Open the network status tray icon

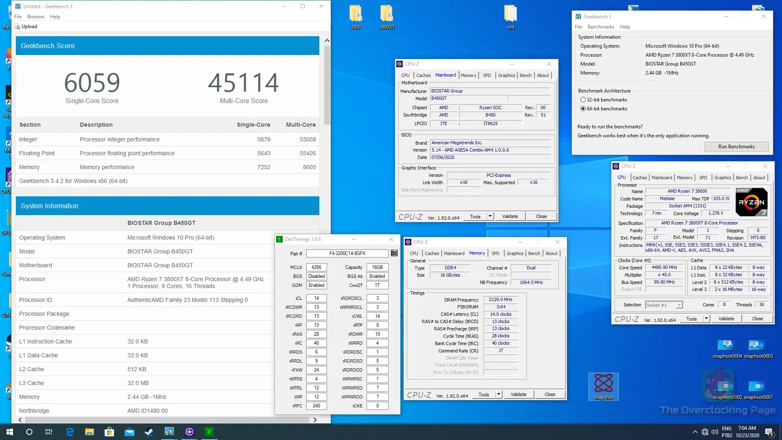[705, 432]
